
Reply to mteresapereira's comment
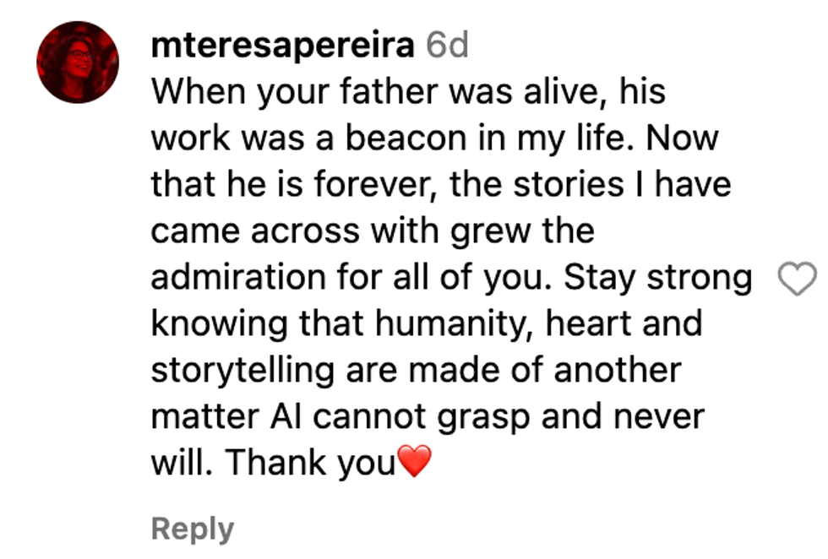tap(192, 529)
